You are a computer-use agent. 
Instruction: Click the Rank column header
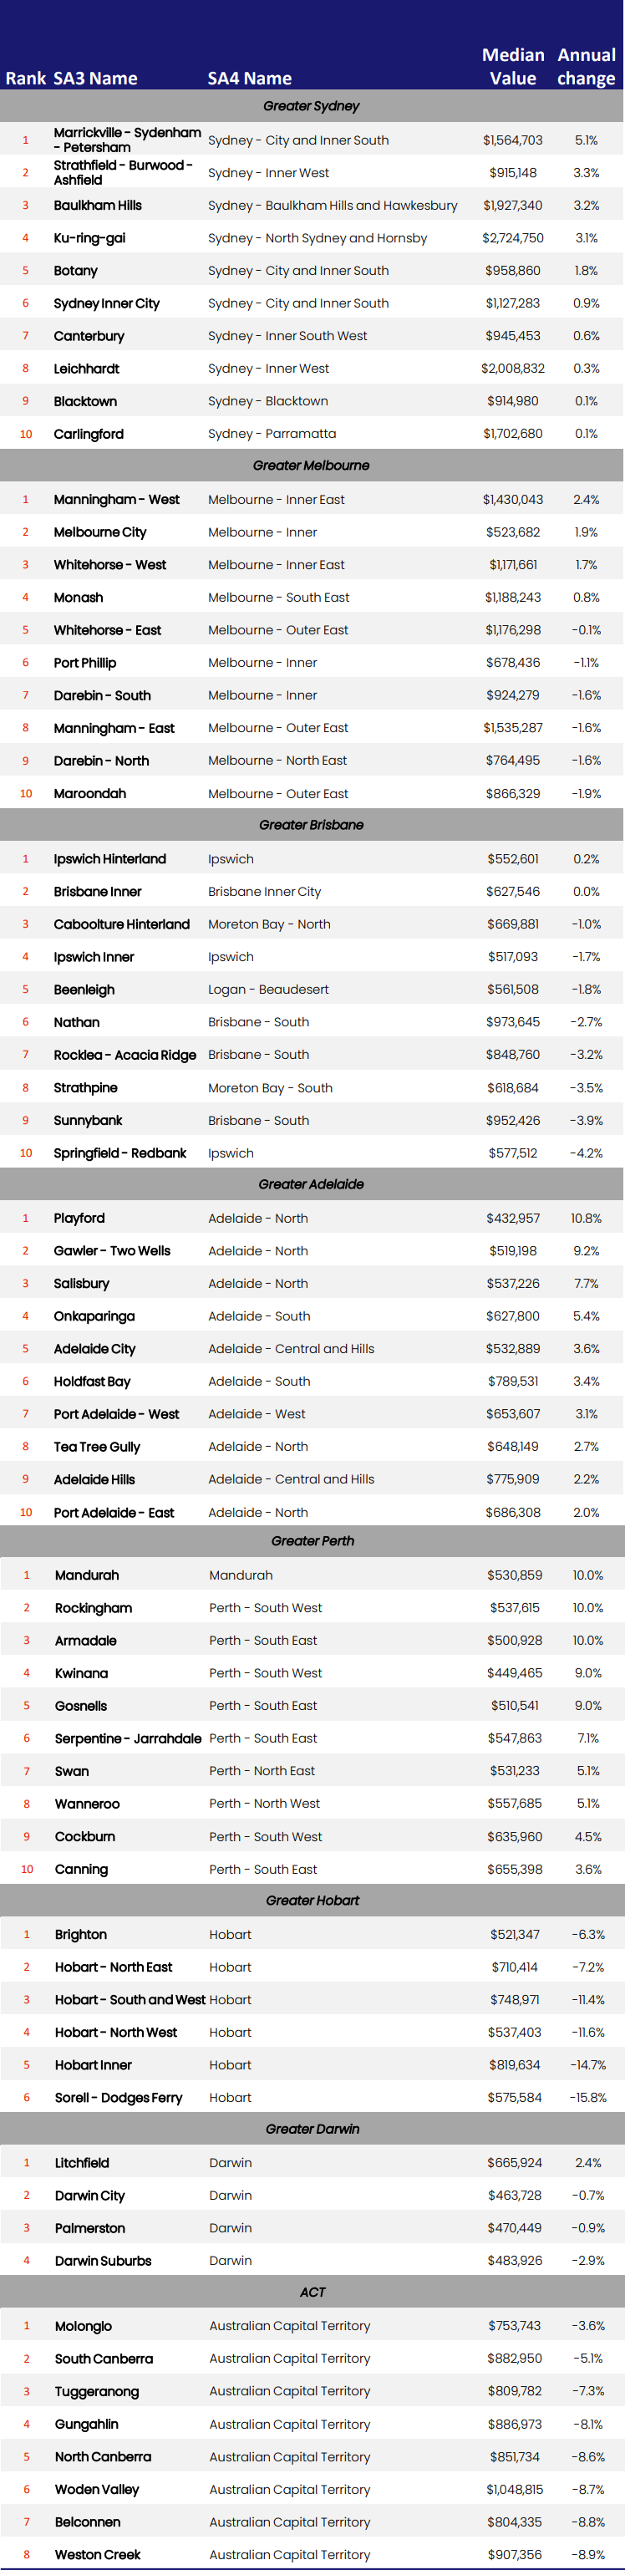[x=25, y=79]
